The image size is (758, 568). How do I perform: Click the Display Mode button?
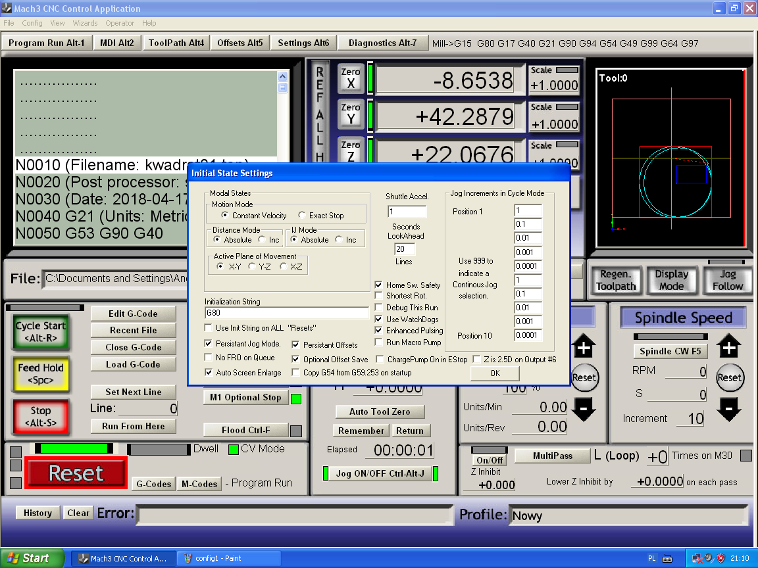click(671, 280)
